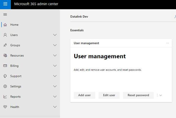Click the Add user button
This screenshot has width=176, height=118.
[x=84, y=95]
